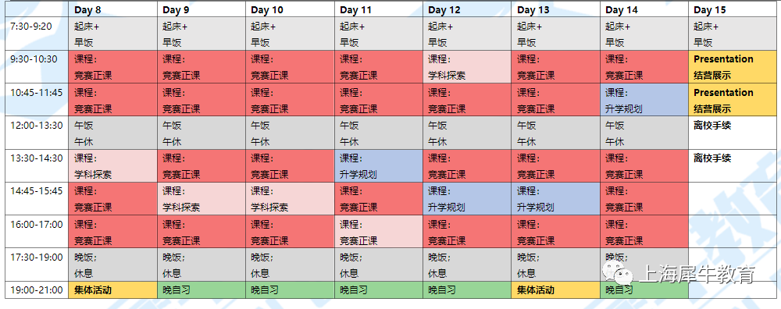The height and width of the screenshot is (309, 781).
Task: Click Day 11 pink 竞赛正课 cell at 16:00
Action: [379, 232]
